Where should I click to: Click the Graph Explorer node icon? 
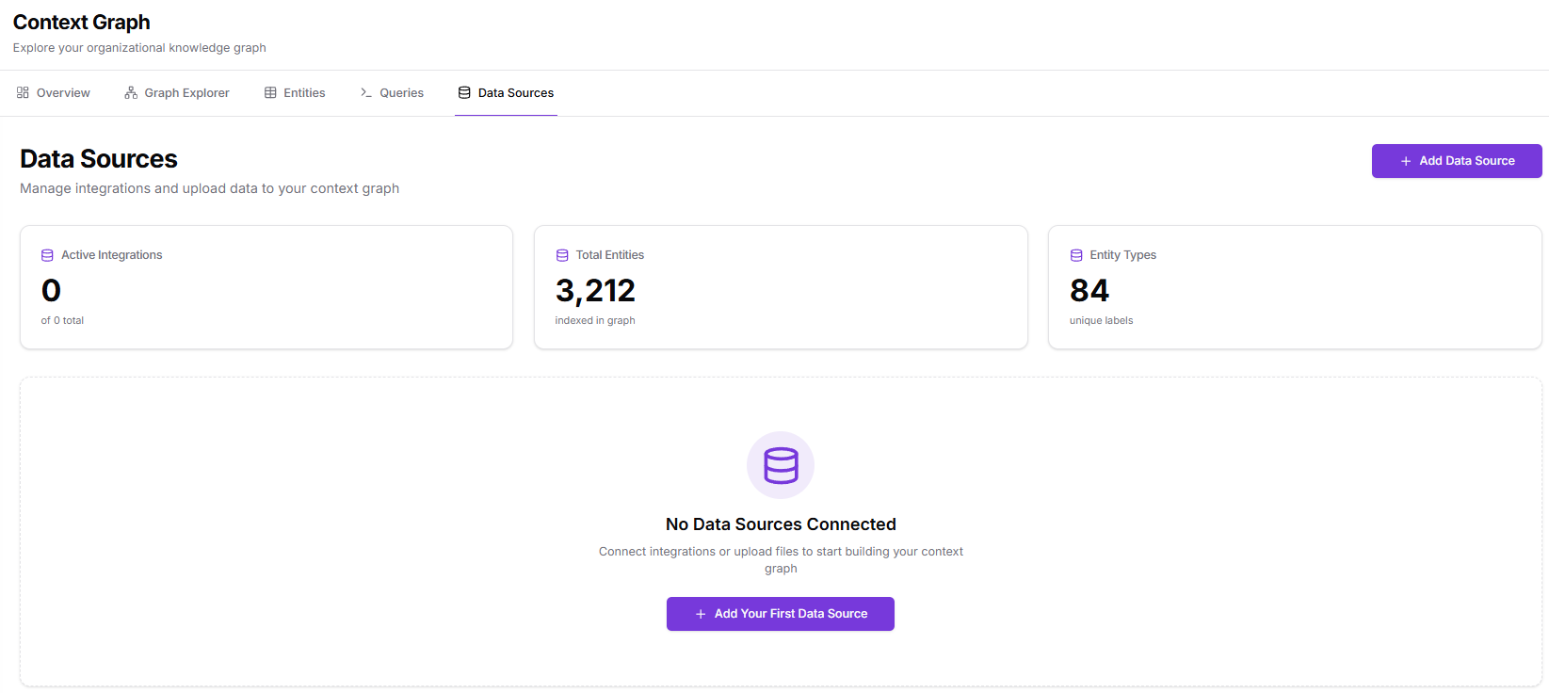[131, 93]
